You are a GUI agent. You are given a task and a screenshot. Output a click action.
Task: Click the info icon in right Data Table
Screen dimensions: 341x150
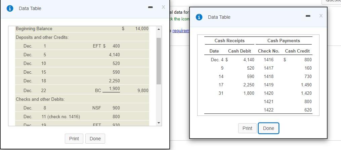[x=199, y=17]
